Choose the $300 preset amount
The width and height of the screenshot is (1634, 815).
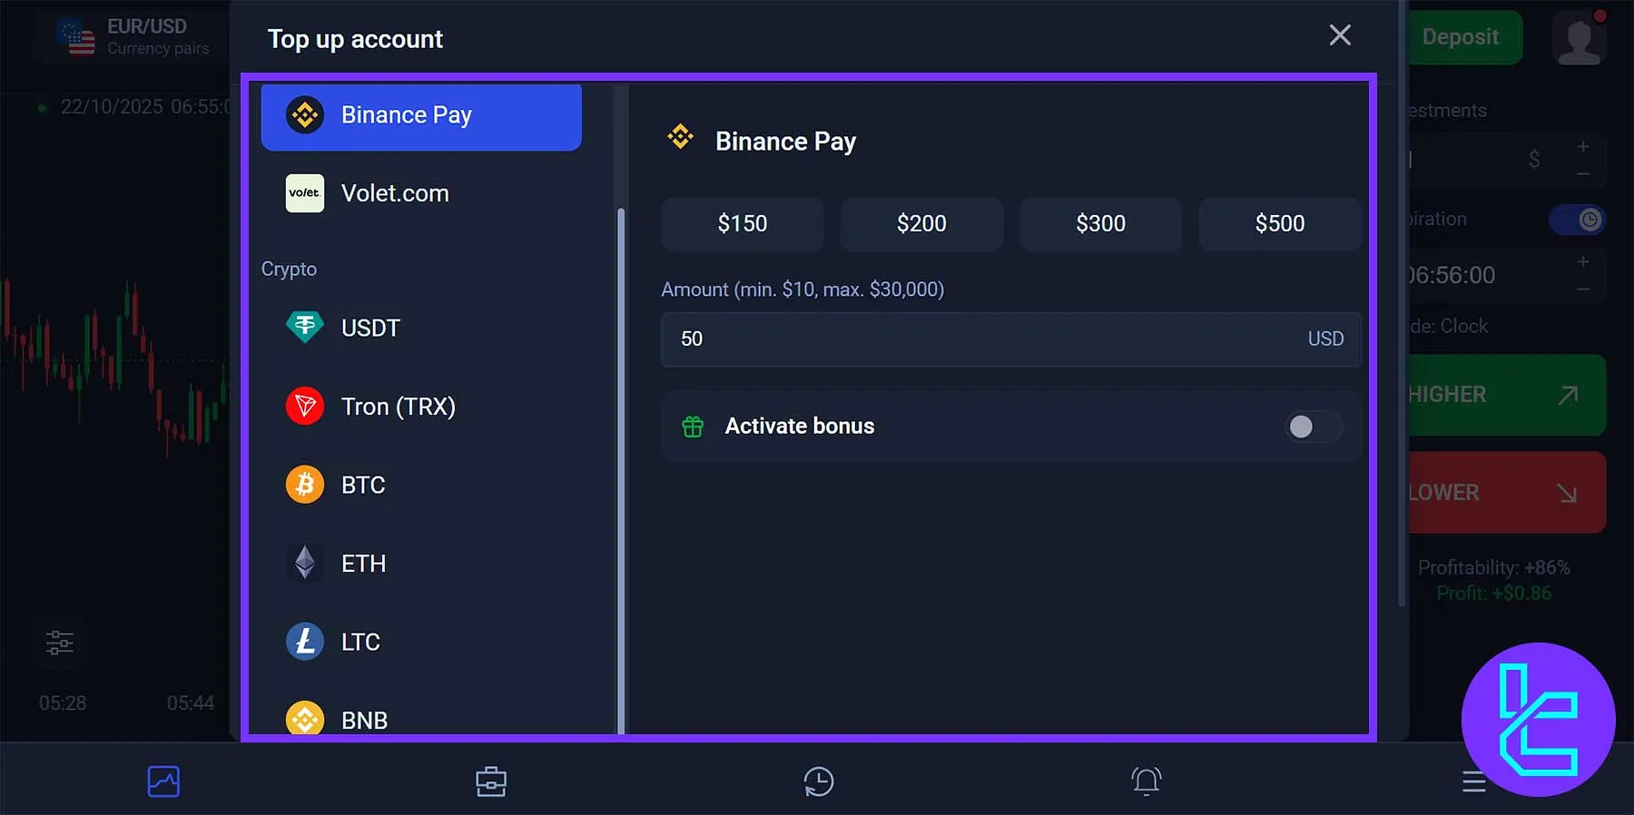(1100, 223)
